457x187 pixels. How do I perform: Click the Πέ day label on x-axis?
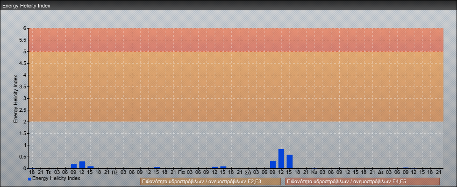(115, 173)
